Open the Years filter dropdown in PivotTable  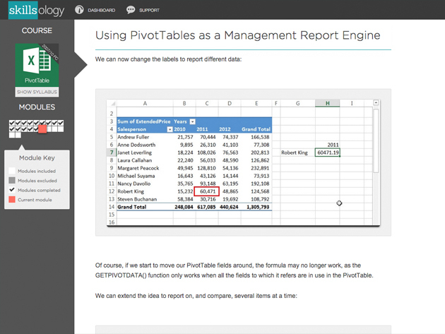[193, 121]
